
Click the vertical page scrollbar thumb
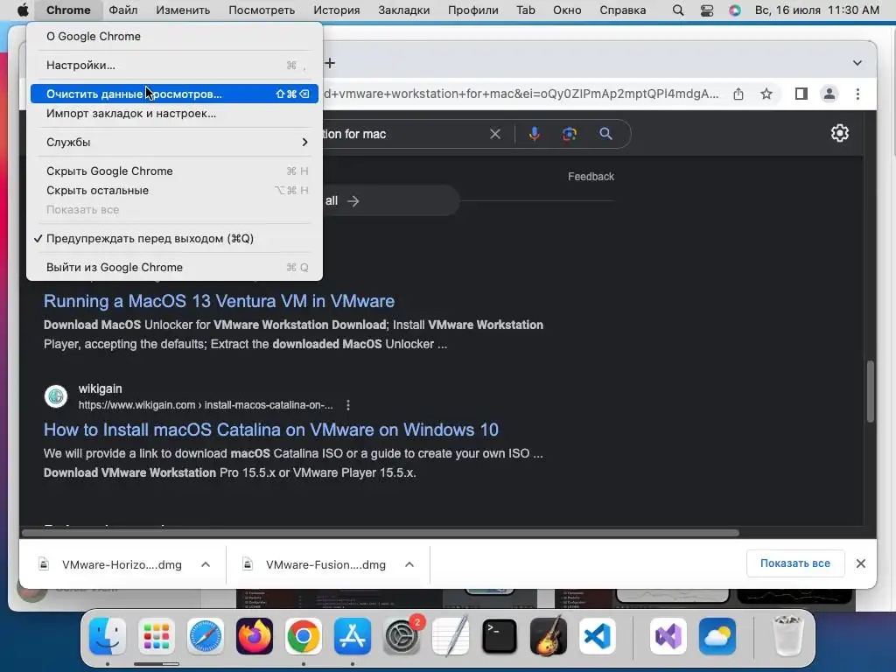point(871,391)
